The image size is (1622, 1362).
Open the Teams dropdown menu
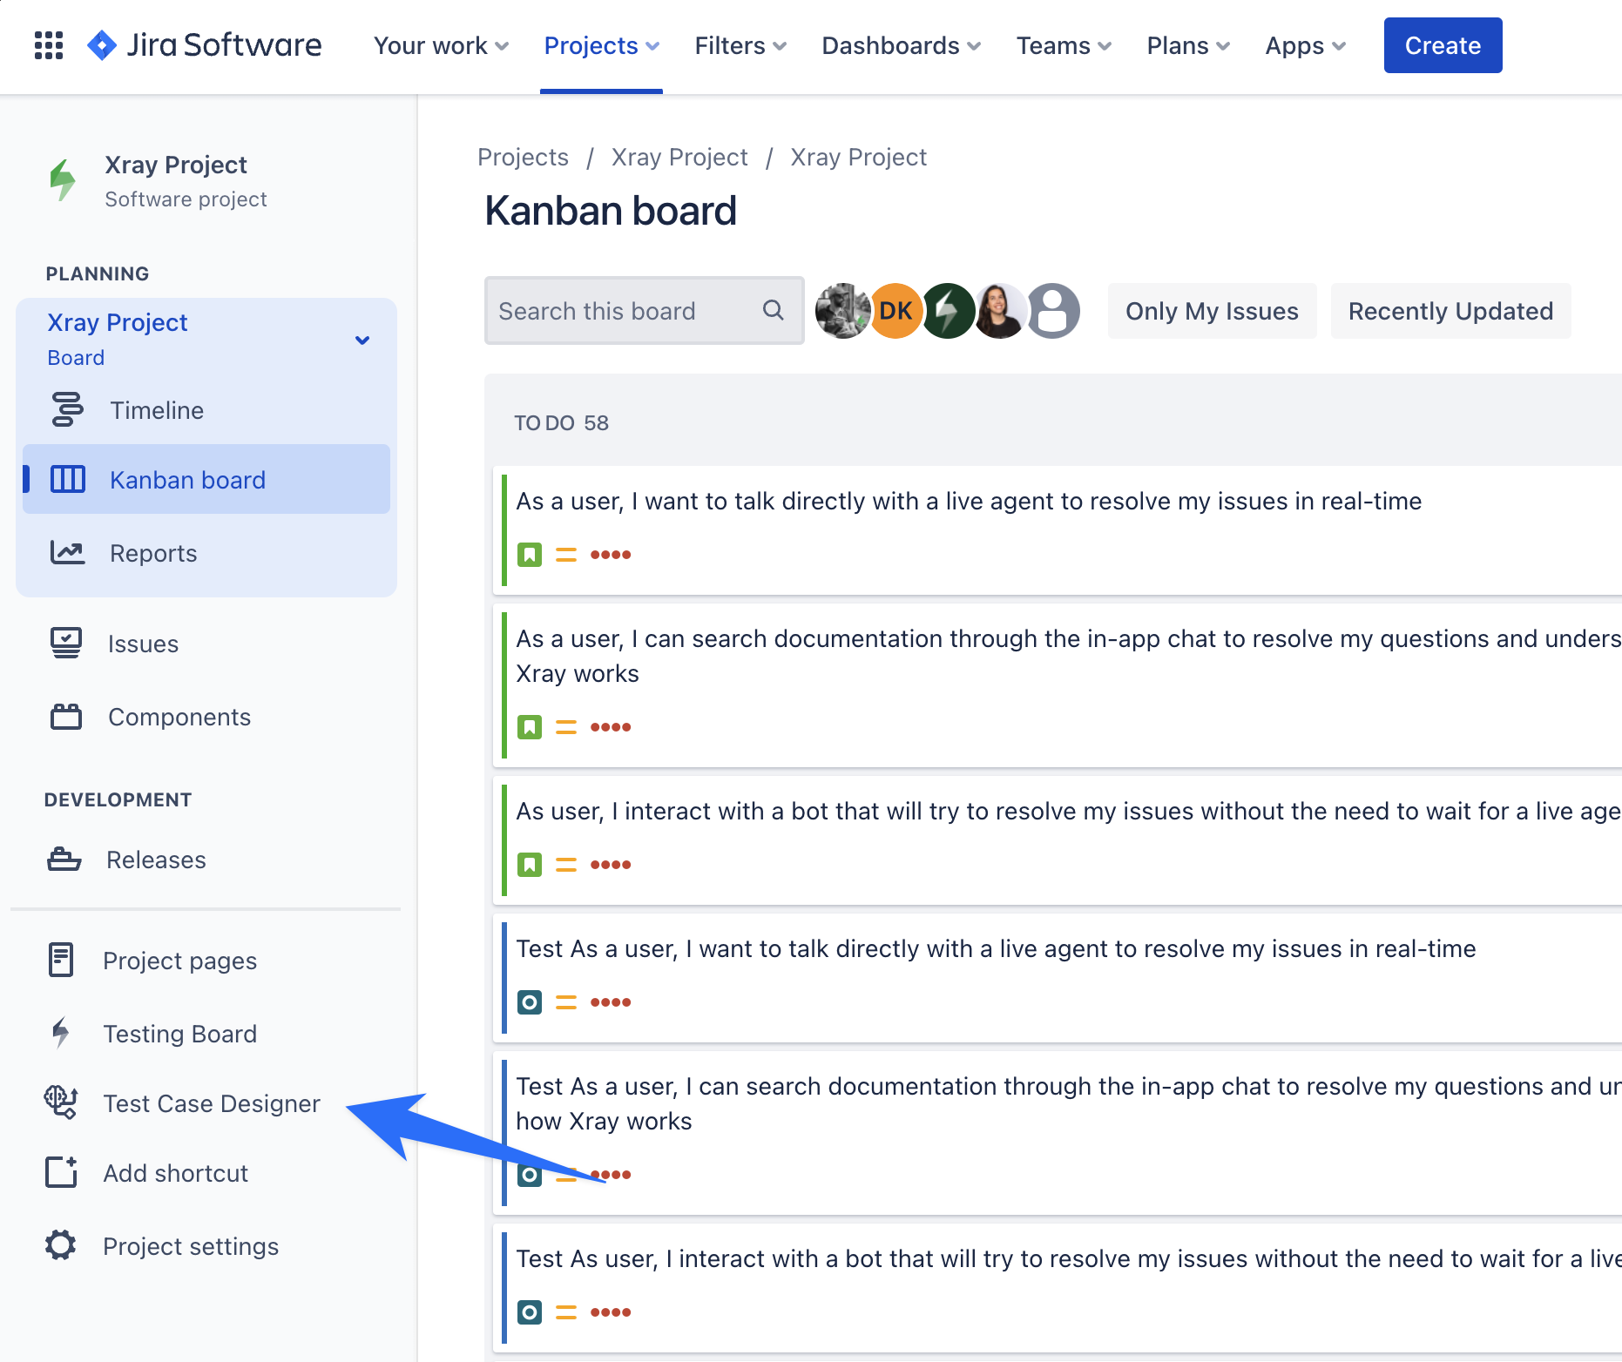coord(1064,45)
